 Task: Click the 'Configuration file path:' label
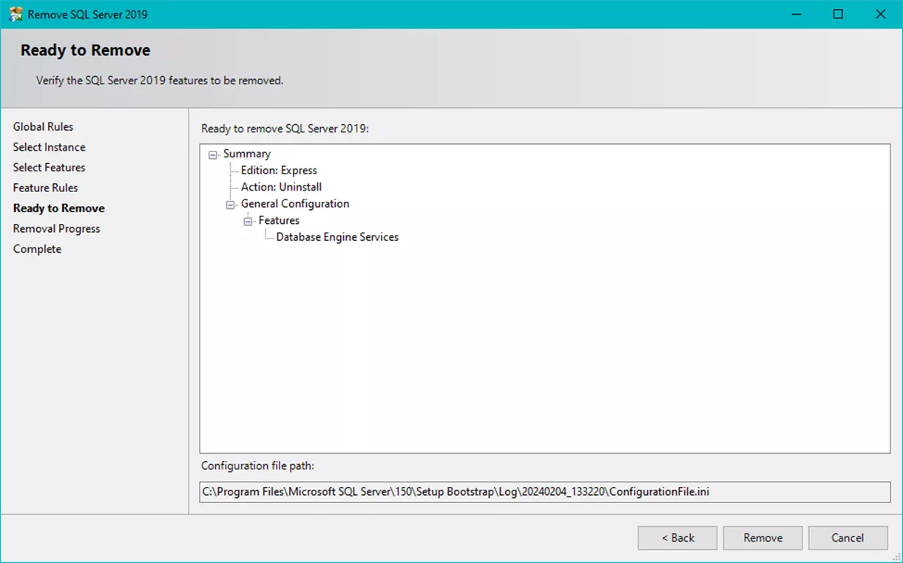click(x=257, y=466)
